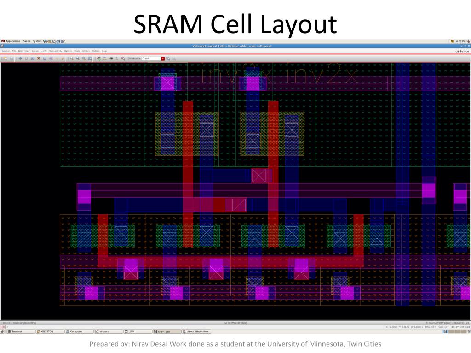Image resolution: width=471 pixels, height=353 pixels.
Task: Click the Open folder toolbar icon
Action: point(5,58)
